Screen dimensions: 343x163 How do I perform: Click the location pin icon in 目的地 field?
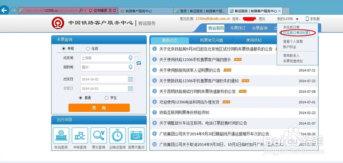click(x=131, y=67)
